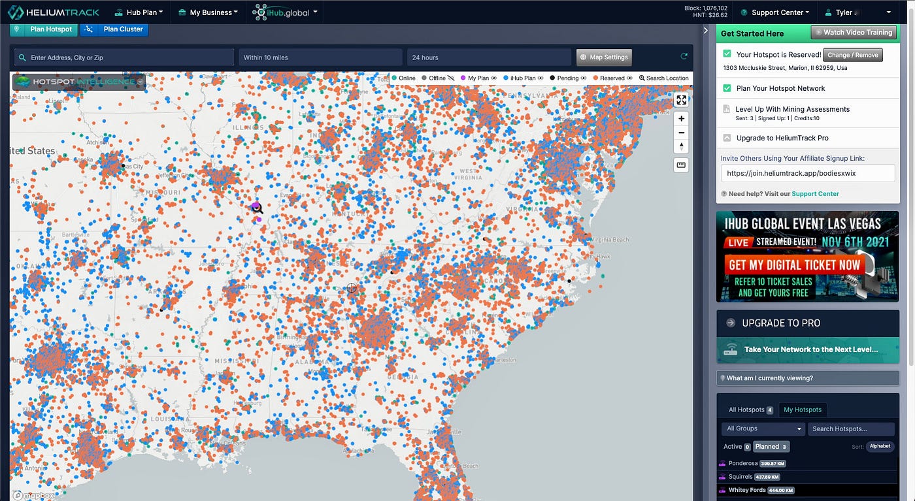The height and width of the screenshot is (501, 915).
Task: Click the Search Hotspots field
Action: coord(851,428)
